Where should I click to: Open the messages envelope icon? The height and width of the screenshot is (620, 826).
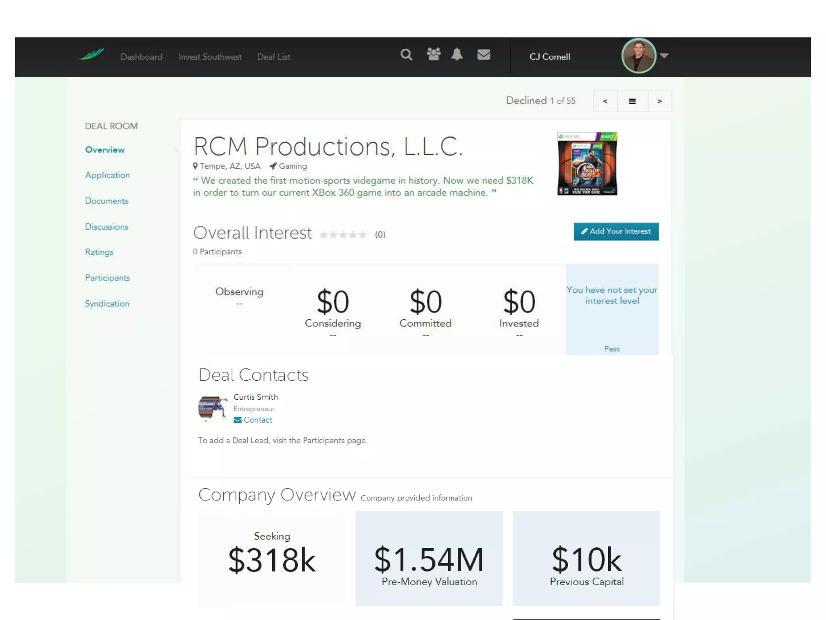[484, 54]
